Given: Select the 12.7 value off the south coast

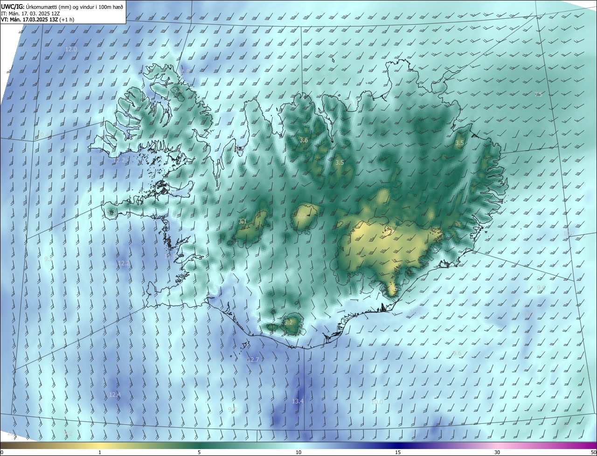Looking at the screenshot, I should (253, 359).
